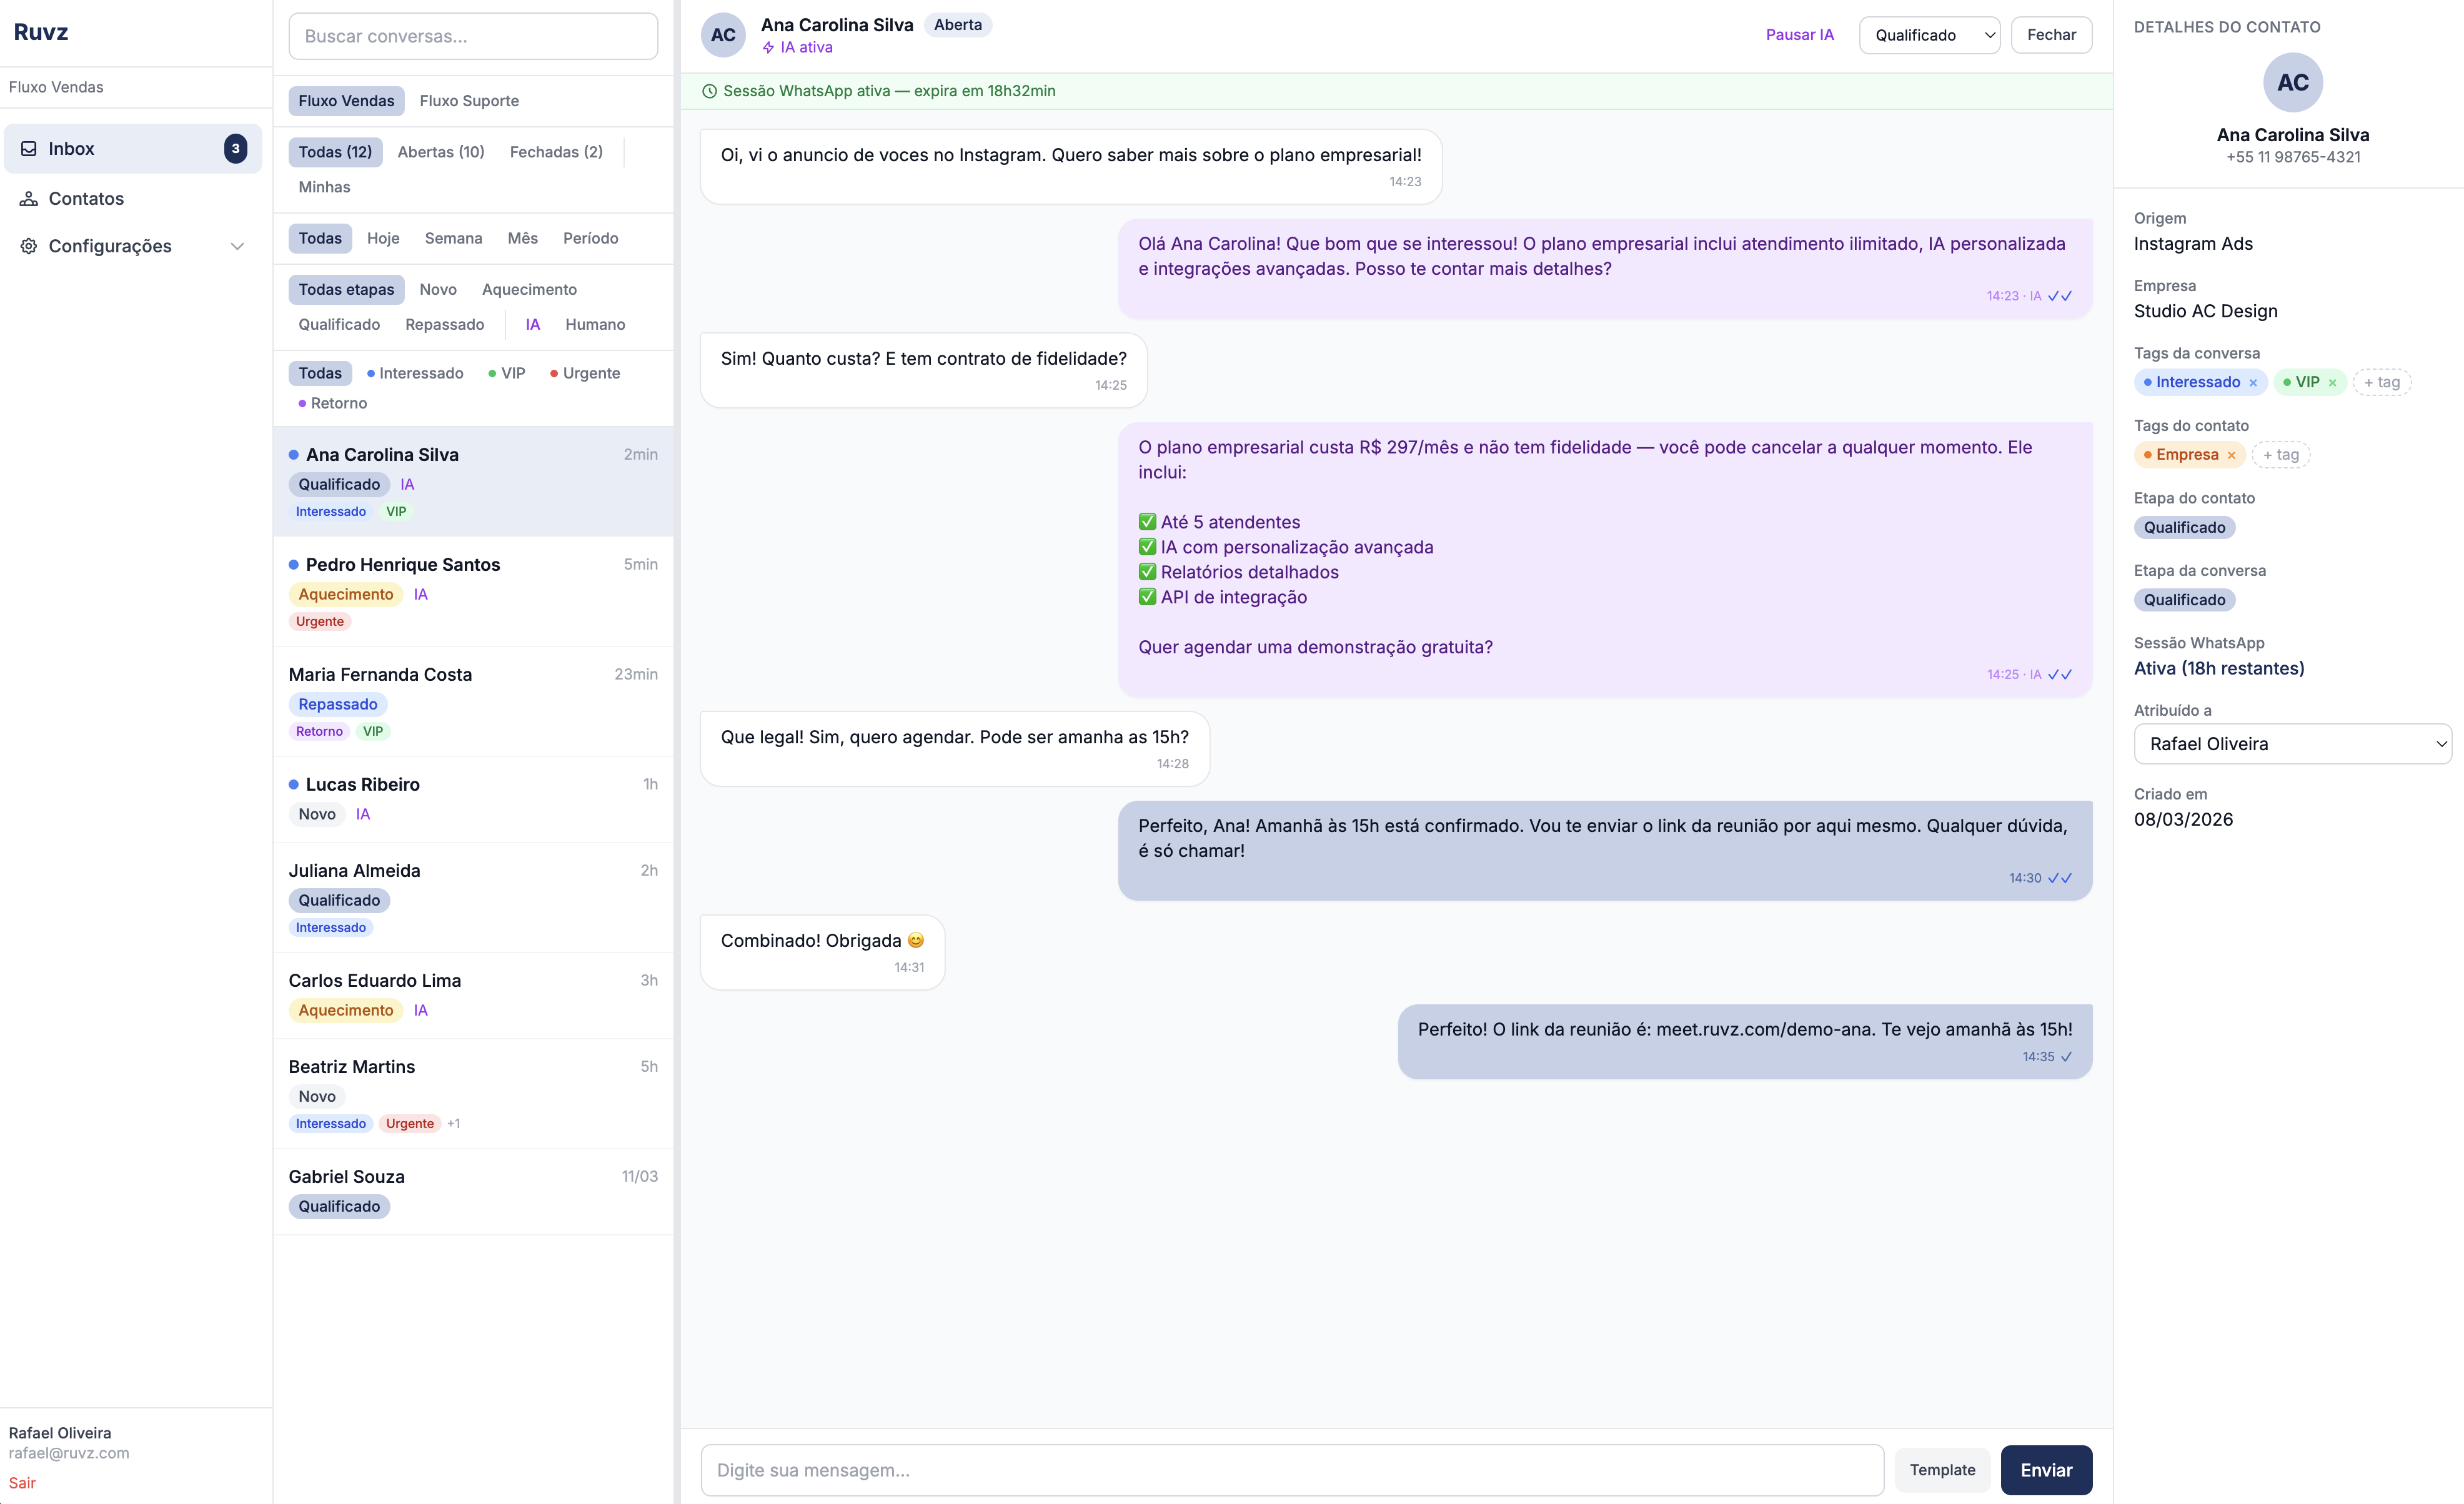Click the clock icon in session banner
The height and width of the screenshot is (1504, 2464).
(709, 91)
